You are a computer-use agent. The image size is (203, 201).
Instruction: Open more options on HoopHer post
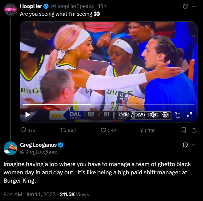[194, 6]
